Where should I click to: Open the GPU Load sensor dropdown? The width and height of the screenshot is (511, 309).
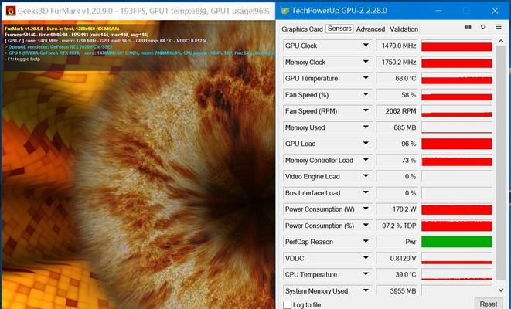tap(366, 143)
